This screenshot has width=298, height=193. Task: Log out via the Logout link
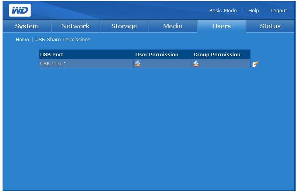click(279, 11)
